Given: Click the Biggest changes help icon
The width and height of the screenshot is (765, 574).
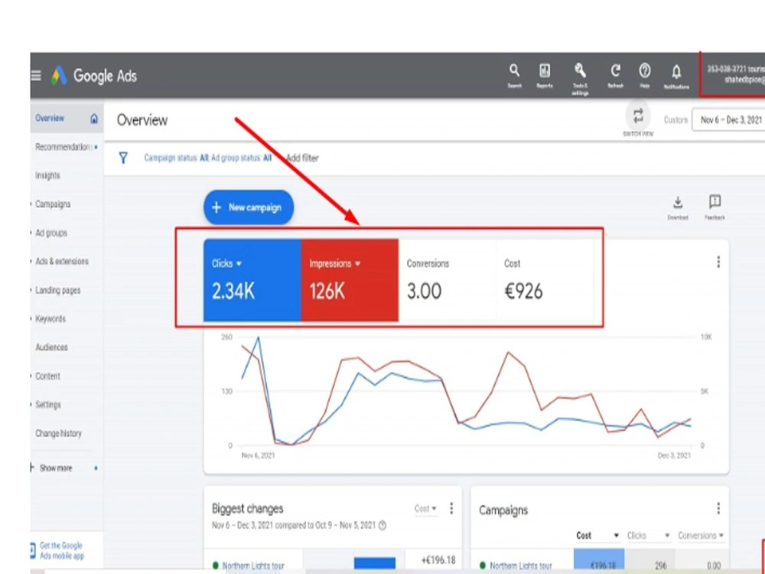Looking at the screenshot, I should [x=382, y=526].
